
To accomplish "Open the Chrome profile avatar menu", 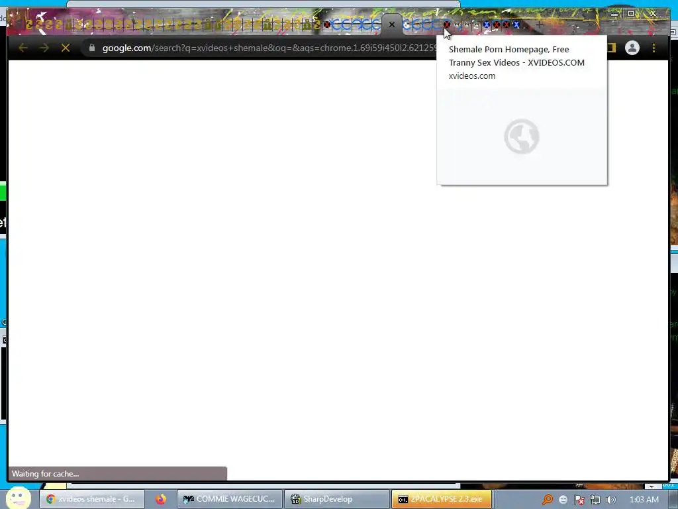I will pyautogui.click(x=632, y=48).
